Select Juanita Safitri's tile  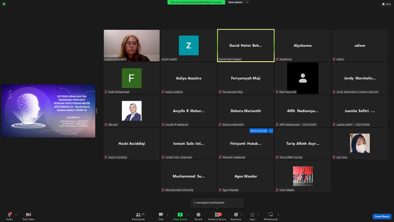point(360,111)
